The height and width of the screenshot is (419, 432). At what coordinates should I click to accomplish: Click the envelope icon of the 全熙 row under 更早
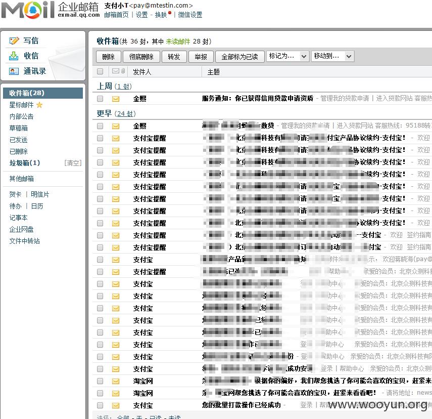click(x=116, y=126)
